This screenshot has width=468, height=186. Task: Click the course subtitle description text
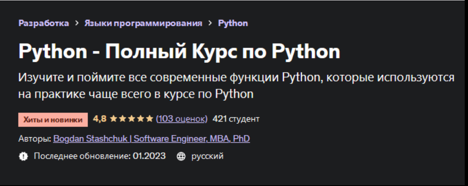click(x=236, y=86)
